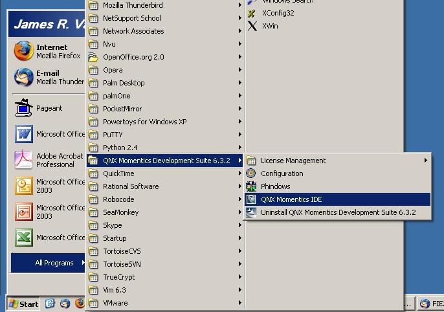The image size is (444, 312).
Task: Open QuickTime program group
Action: click(x=165, y=173)
